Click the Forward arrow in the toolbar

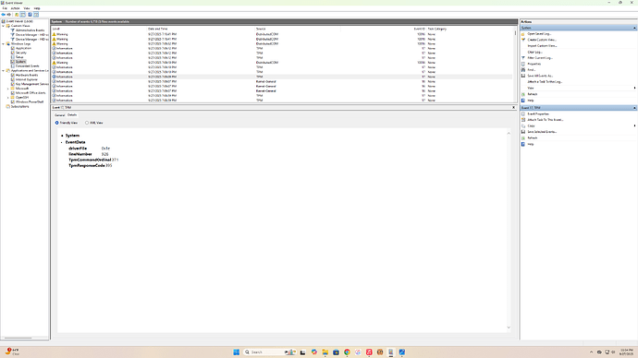[x=9, y=15]
